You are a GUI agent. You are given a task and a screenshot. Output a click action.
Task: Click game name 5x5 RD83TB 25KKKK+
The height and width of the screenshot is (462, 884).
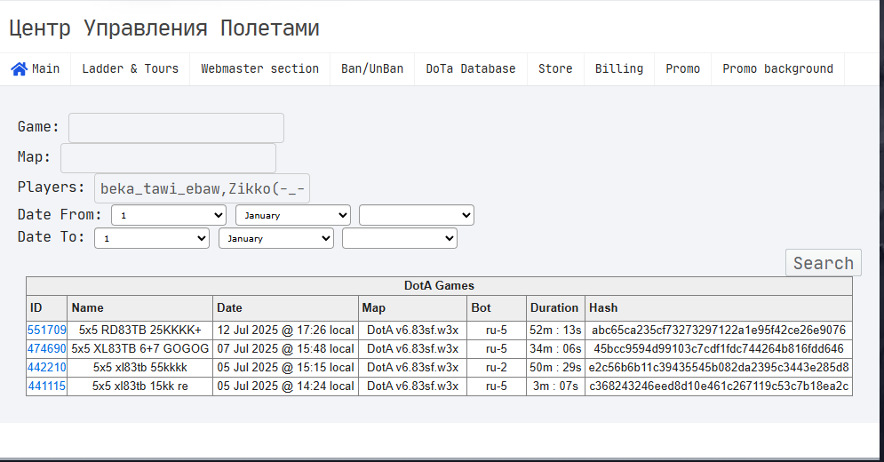(139, 330)
